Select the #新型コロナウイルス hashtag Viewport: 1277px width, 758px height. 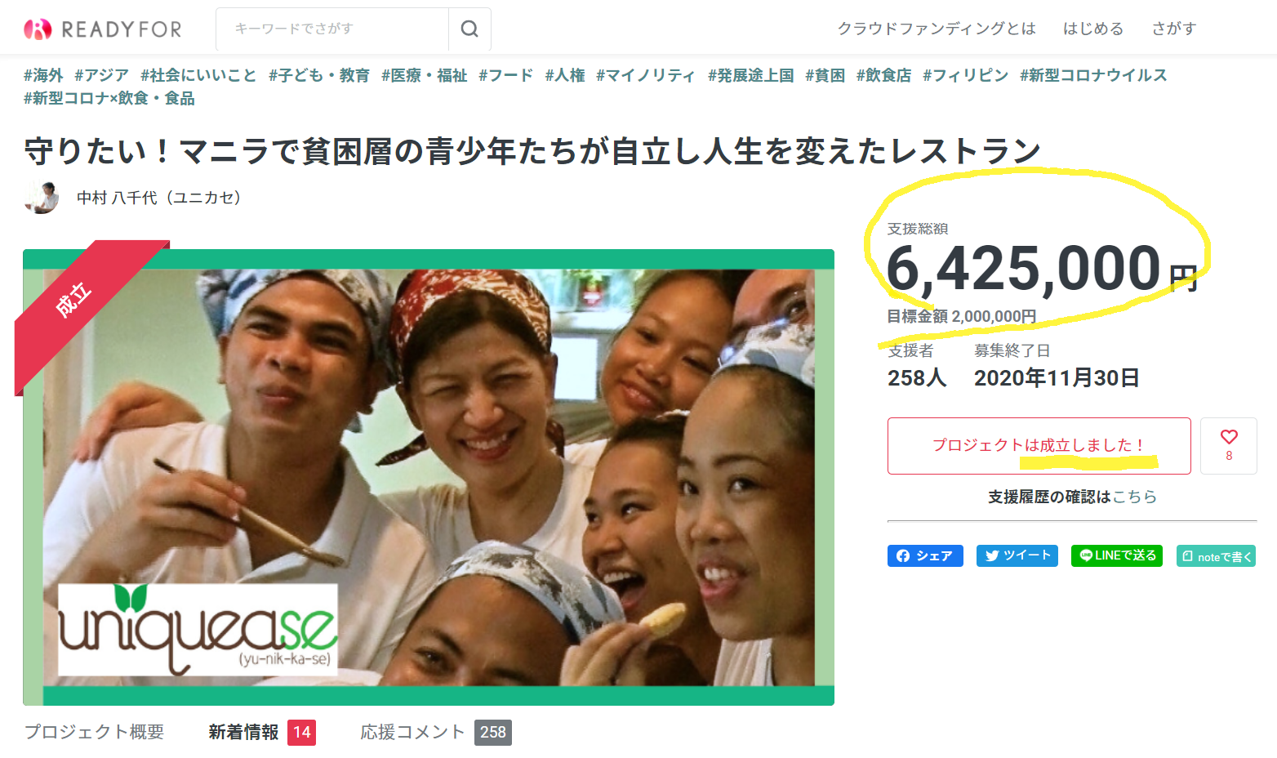[x=1093, y=75]
